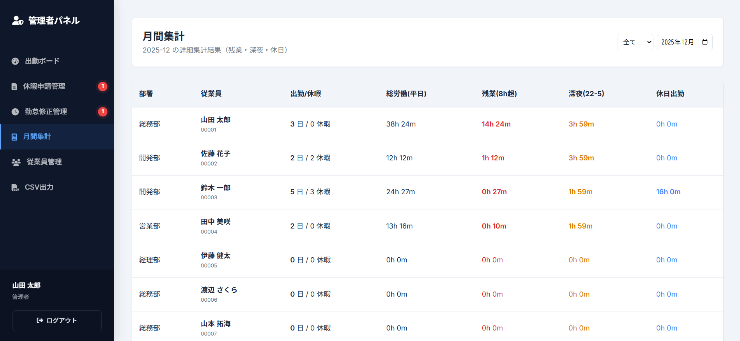Select the 佐藤 花子 table row name

216,154
